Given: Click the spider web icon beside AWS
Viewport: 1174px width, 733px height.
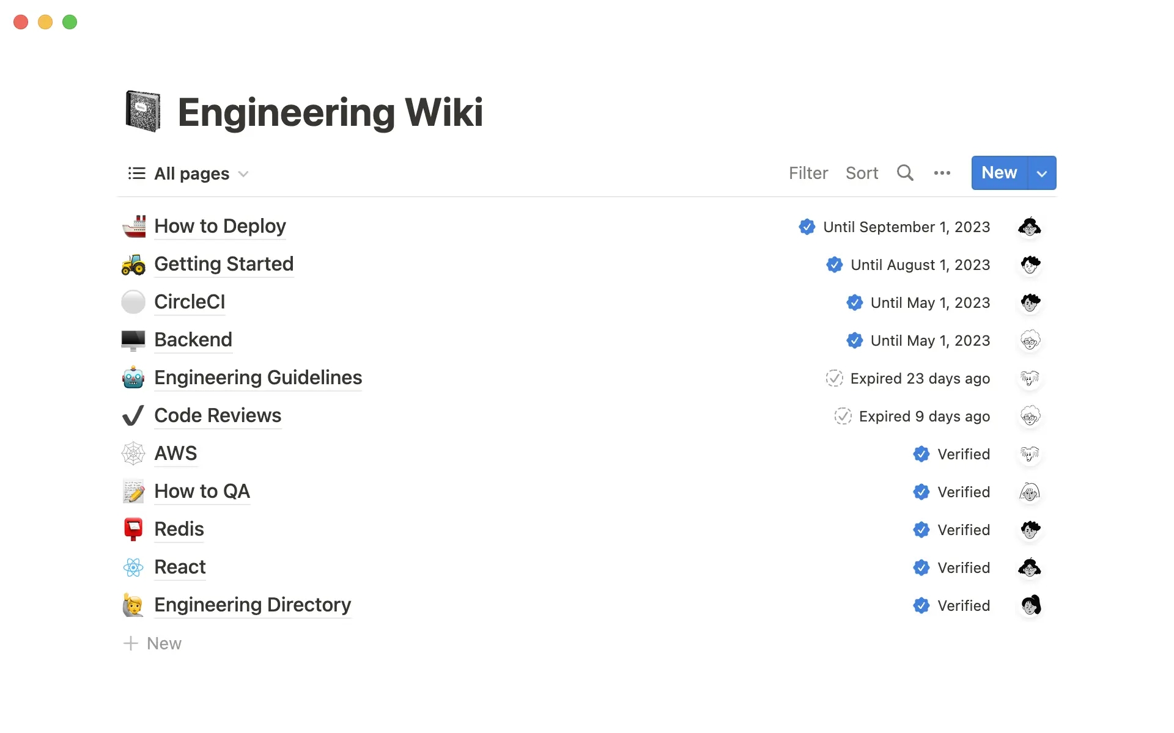Looking at the screenshot, I should coord(133,453).
